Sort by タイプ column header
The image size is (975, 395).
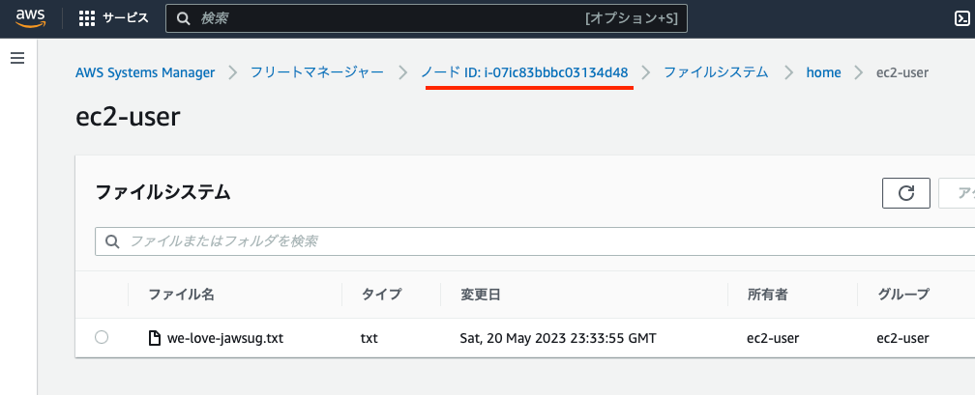click(382, 295)
